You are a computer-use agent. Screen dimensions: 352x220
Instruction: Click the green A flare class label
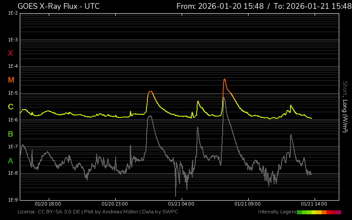click(11, 161)
